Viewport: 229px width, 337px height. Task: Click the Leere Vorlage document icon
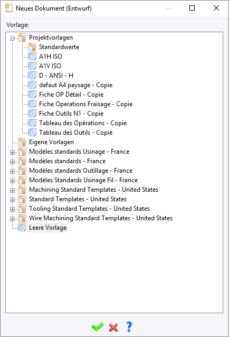(22, 228)
